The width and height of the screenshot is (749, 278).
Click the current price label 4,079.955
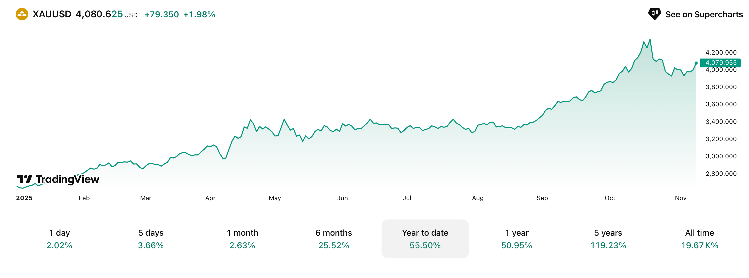click(x=720, y=63)
